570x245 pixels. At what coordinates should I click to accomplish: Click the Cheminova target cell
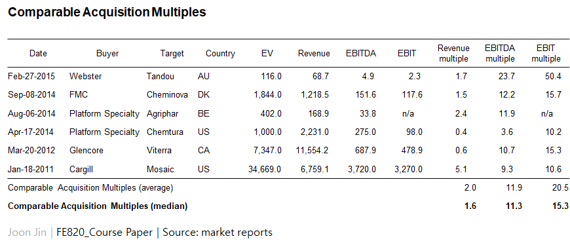[x=167, y=95]
